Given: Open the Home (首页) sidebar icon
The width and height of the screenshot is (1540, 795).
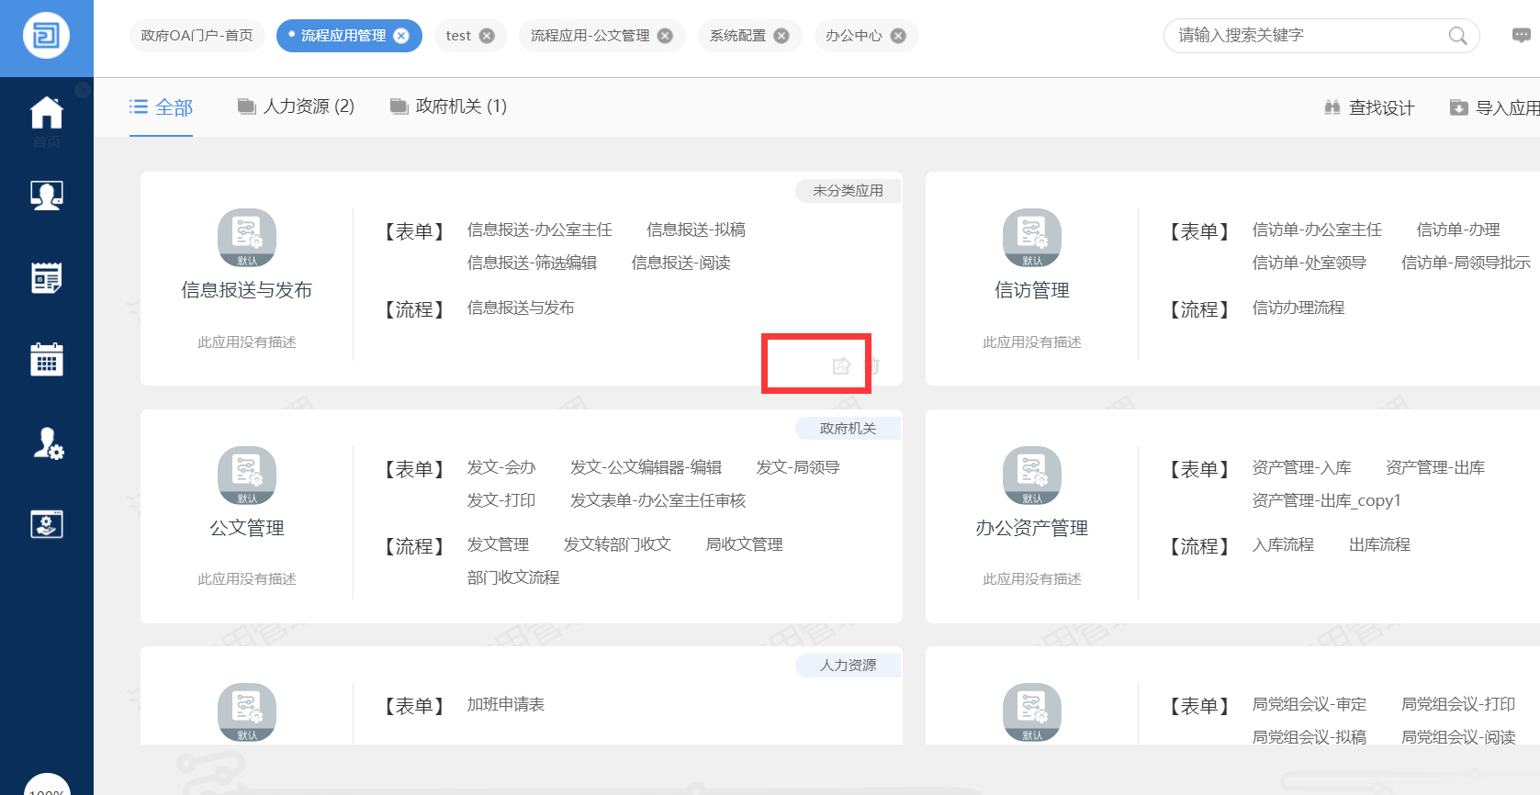Looking at the screenshot, I should 47,114.
